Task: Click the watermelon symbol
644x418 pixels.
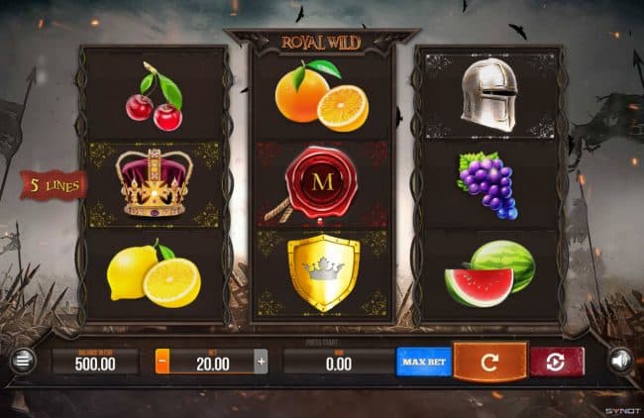Action: coord(490,273)
